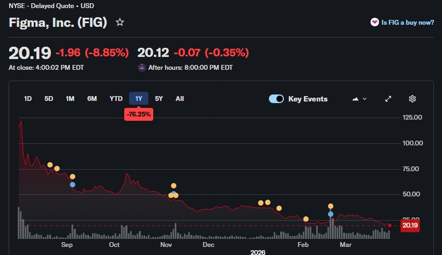This screenshot has height=255, width=442.
Task: Click the -1.96 (-8.85%) change value
Action: pyautogui.click(x=92, y=53)
